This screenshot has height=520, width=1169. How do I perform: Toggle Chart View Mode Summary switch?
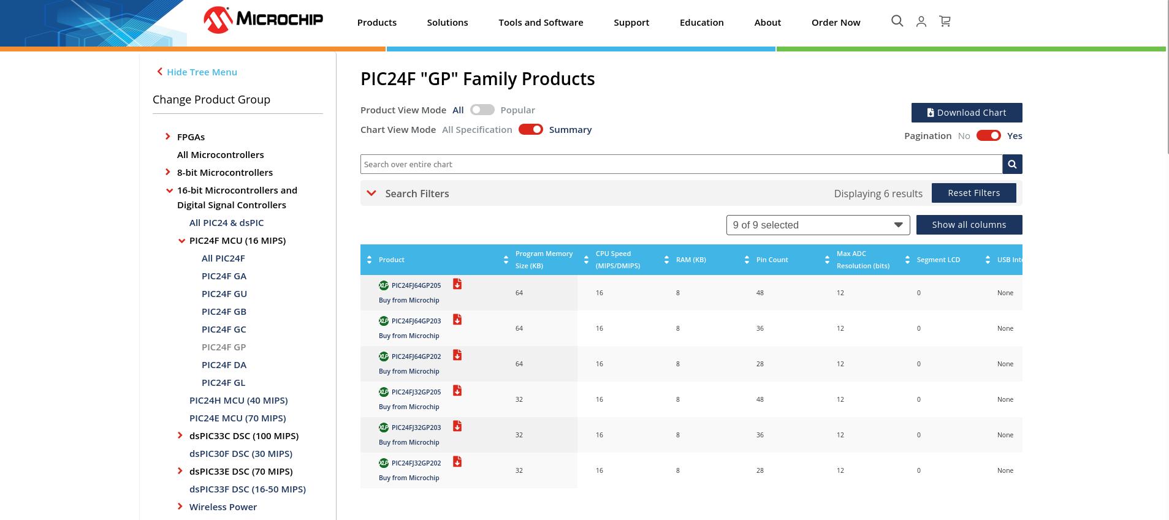[x=531, y=129]
